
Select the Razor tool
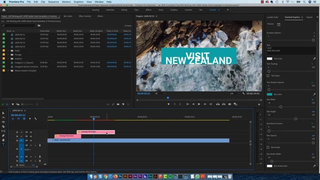[3, 126]
